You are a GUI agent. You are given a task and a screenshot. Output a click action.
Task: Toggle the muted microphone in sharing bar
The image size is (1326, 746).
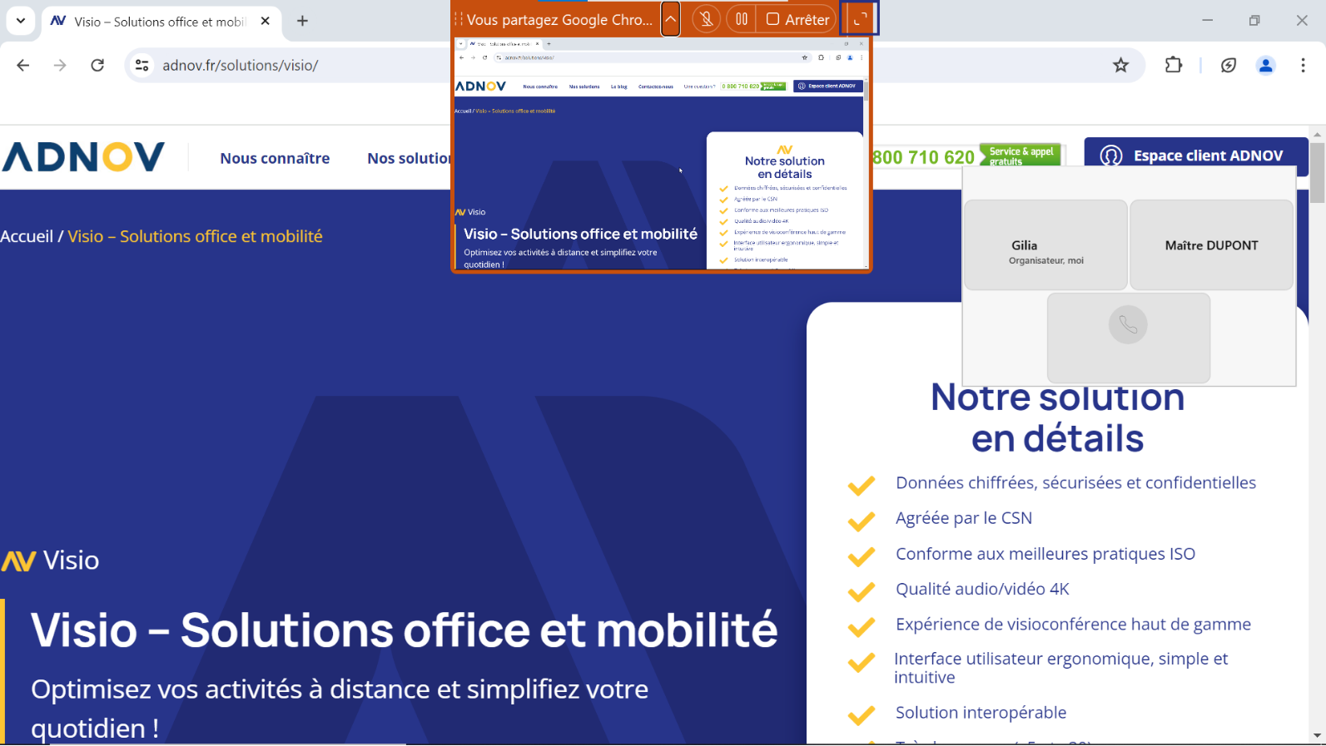[x=707, y=19]
